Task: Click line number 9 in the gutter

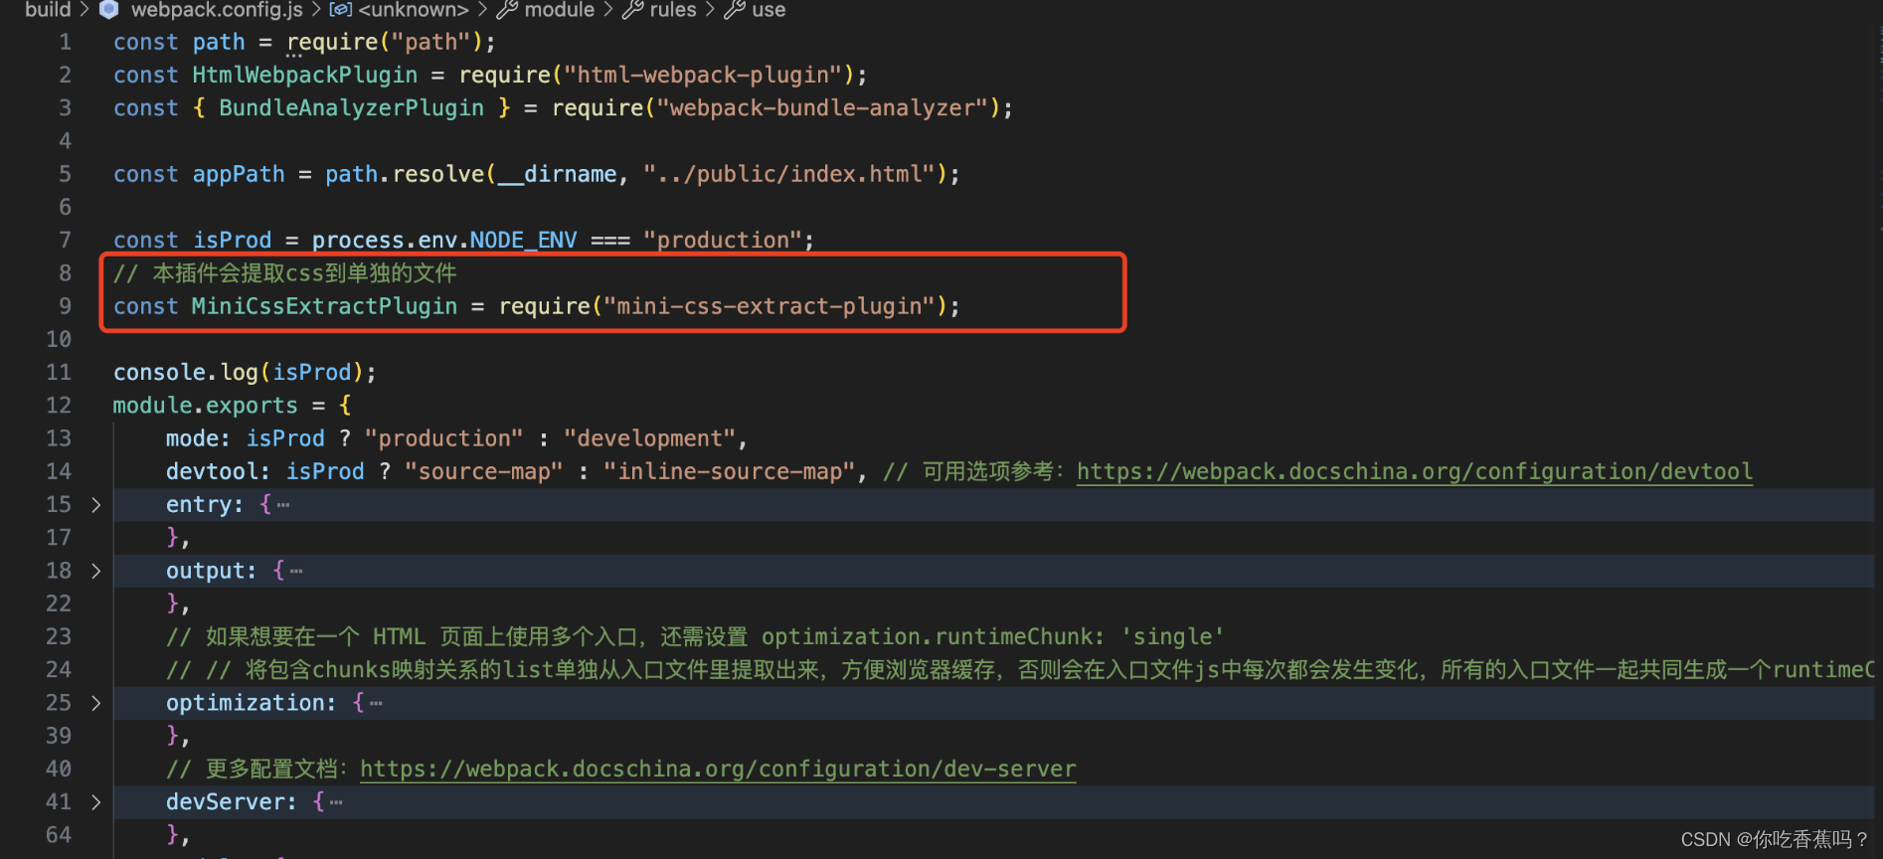Action: pyautogui.click(x=65, y=306)
